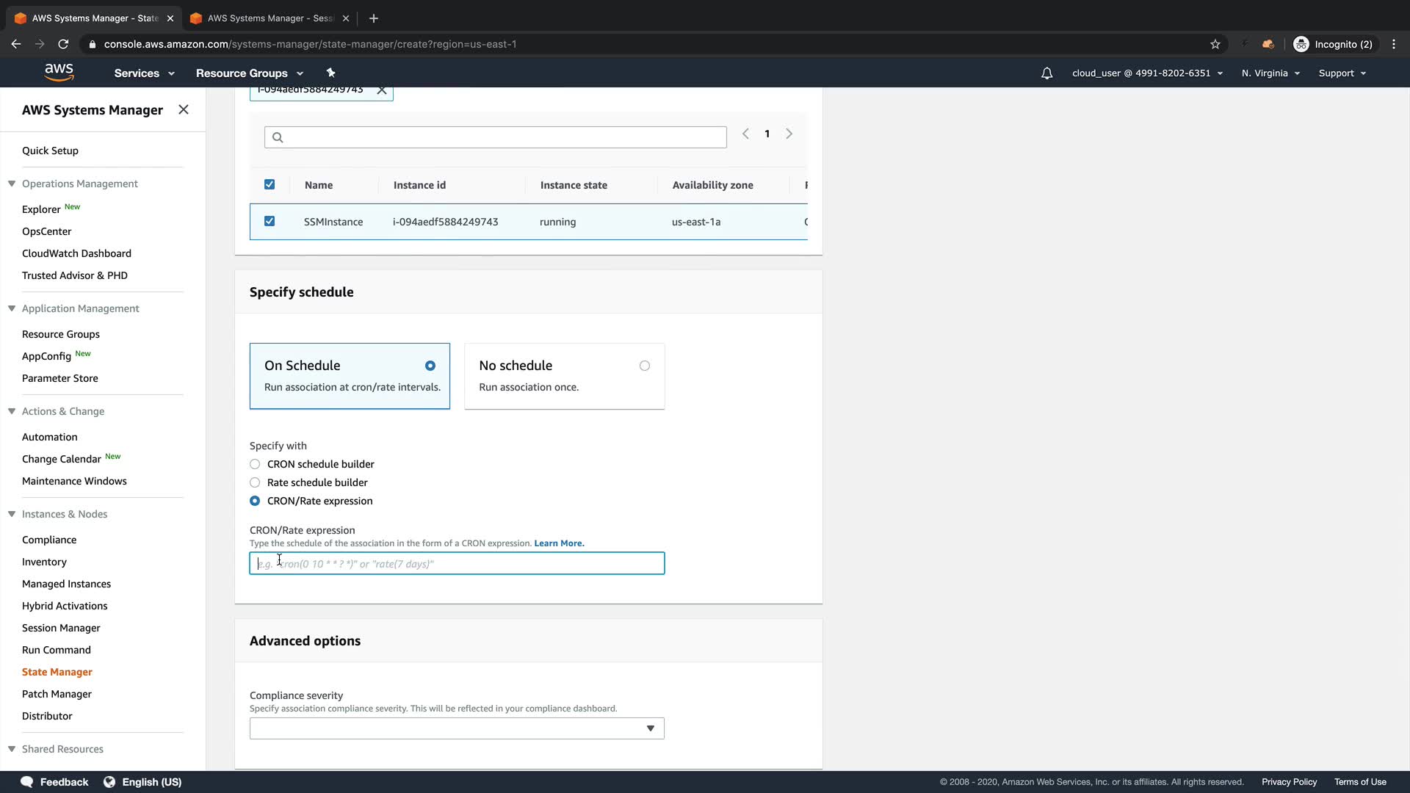Open the Compliance severity dropdown
1410x793 pixels.
[x=457, y=728]
